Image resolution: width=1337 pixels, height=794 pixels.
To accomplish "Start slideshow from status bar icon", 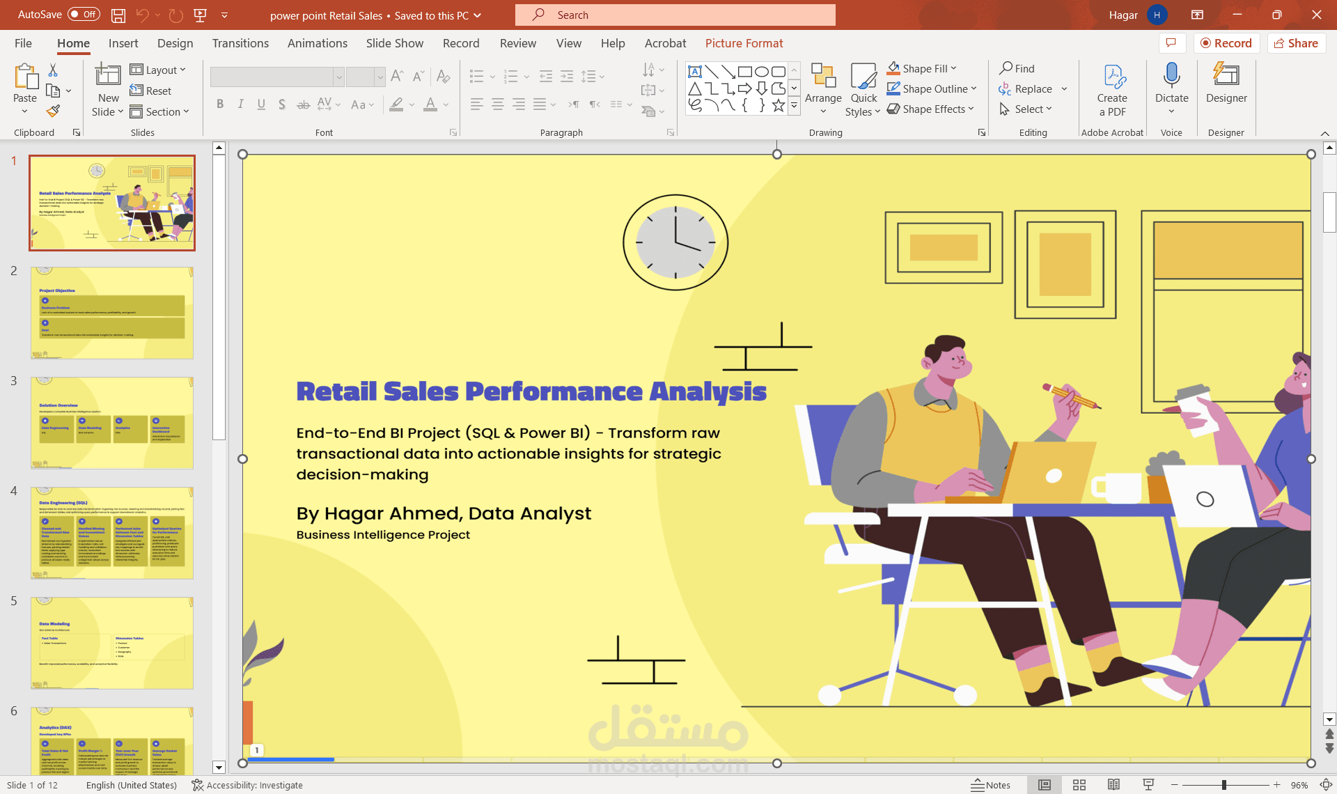I will pyautogui.click(x=1148, y=785).
